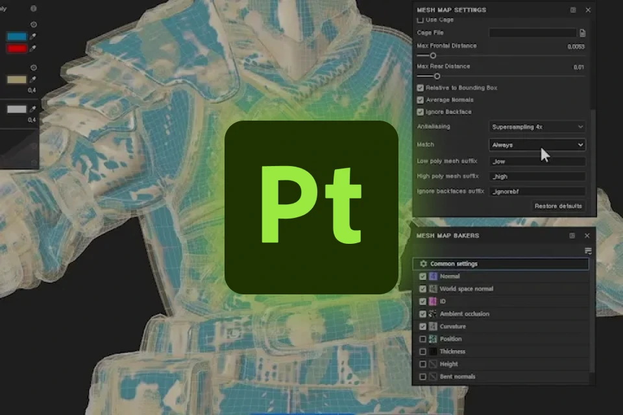The image size is (623, 415).
Task: Edit the Low poly mesh suffix field
Action: (x=537, y=161)
